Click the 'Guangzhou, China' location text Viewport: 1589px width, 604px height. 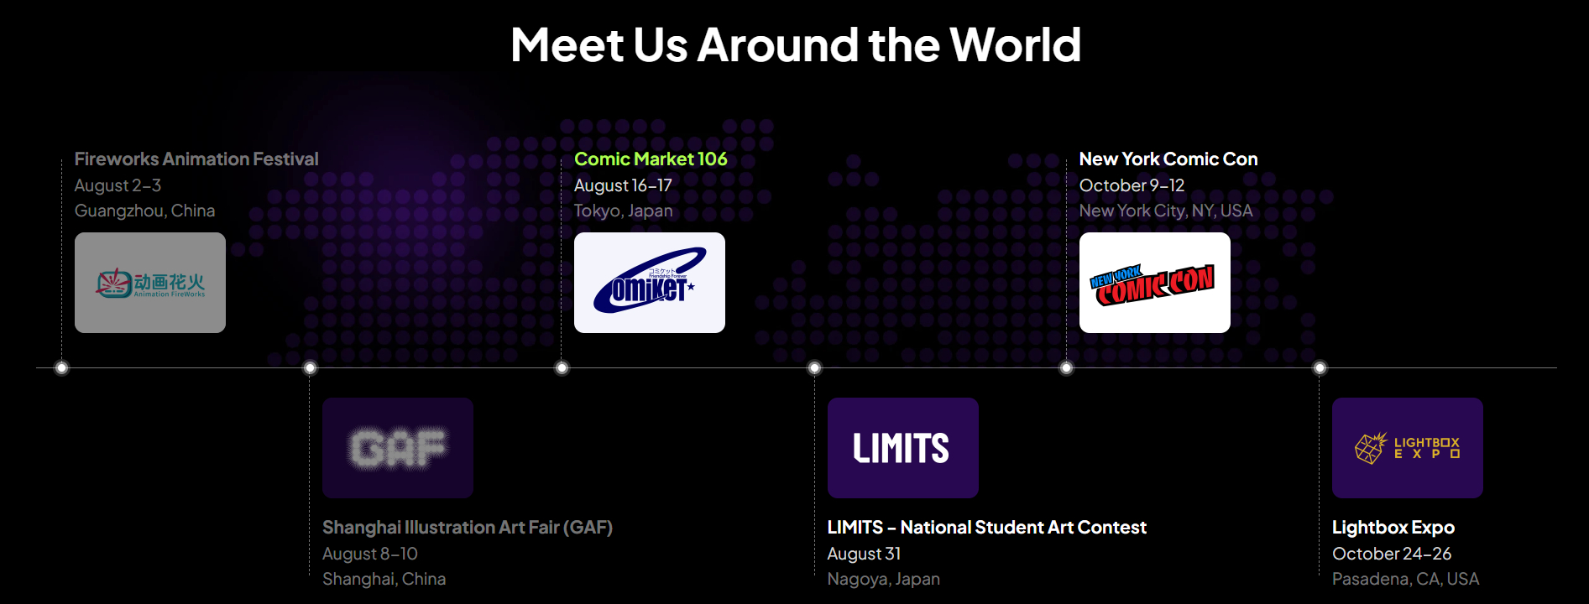coord(144,211)
